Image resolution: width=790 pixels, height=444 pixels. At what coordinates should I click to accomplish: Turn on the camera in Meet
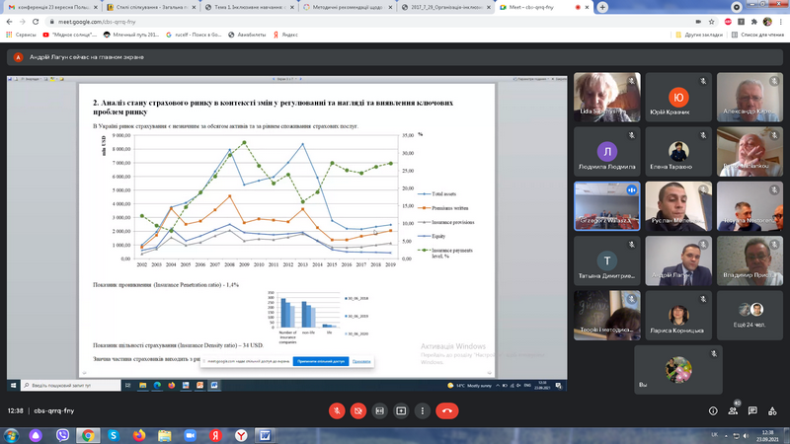[x=356, y=409]
